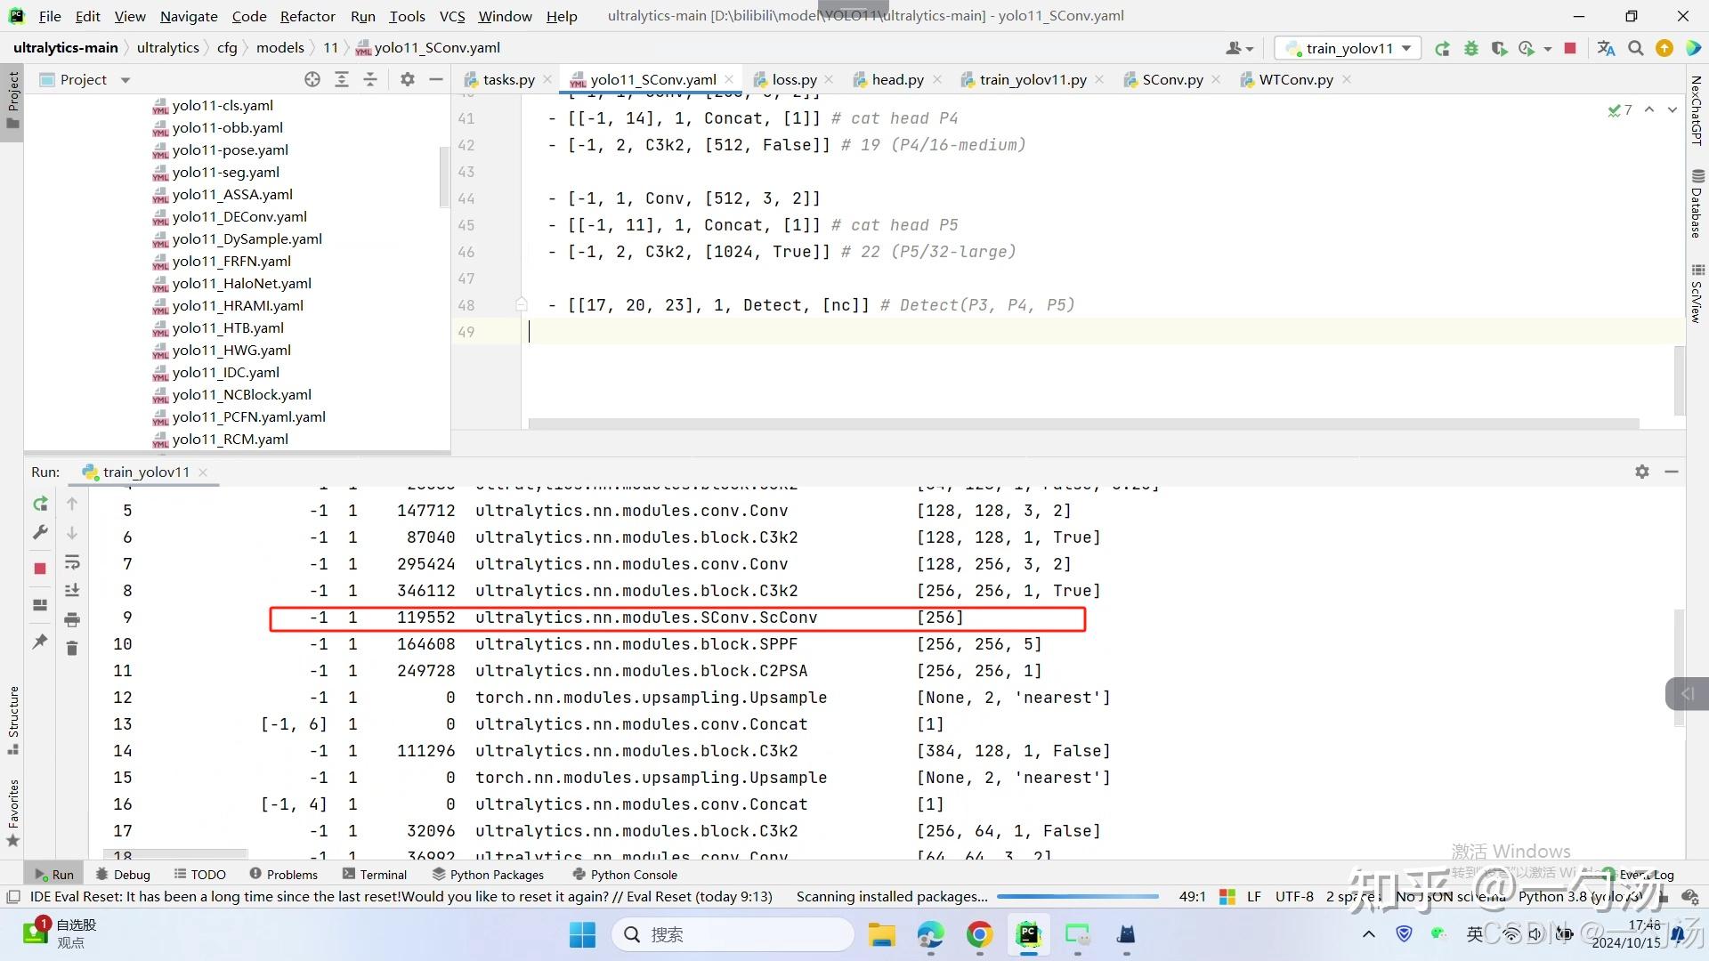Expand Project view dropdown arrow

point(126,80)
